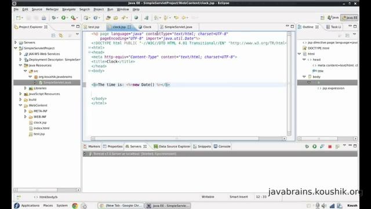Select Data Source Explorer tab
The width and height of the screenshot is (371, 209).
pyautogui.click(x=172, y=146)
